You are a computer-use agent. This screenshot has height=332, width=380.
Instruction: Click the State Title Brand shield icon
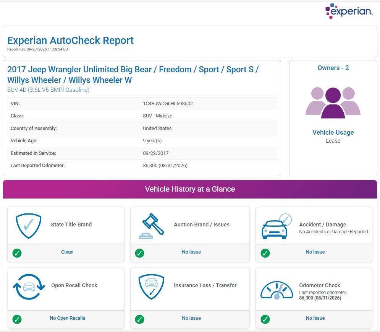[x=29, y=226]
